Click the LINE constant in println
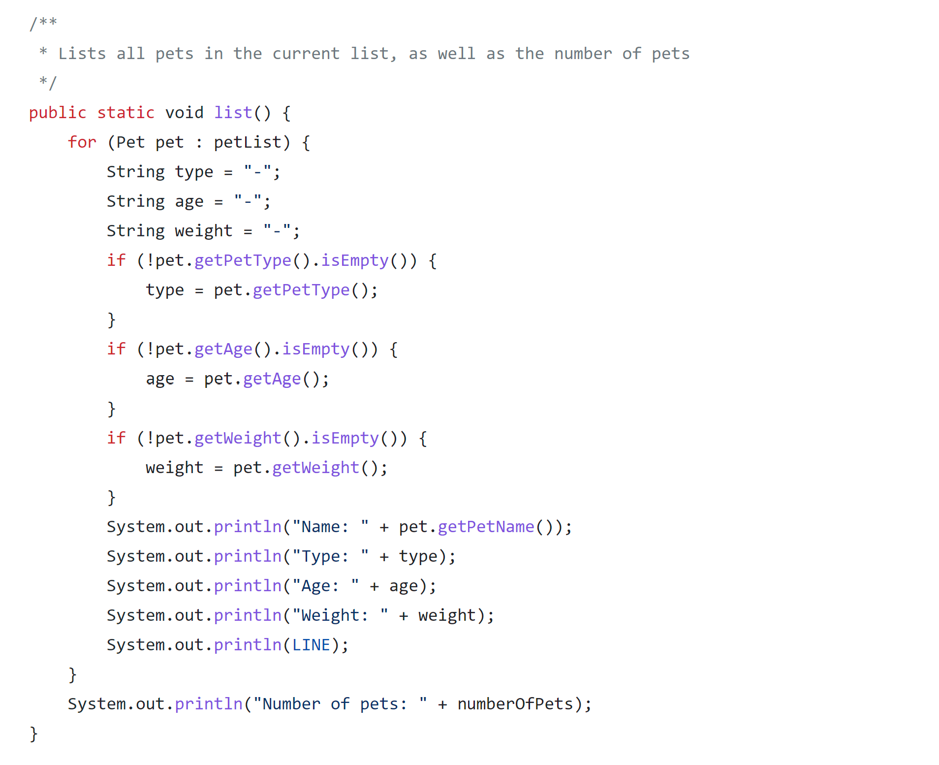 coord(311,645)
